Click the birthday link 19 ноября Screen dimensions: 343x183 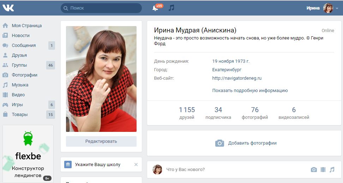point(223,61)
